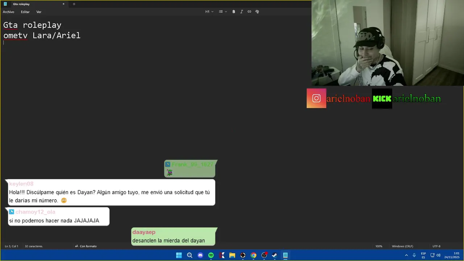Open the 100% zoom level indicator

coord(379,246)
